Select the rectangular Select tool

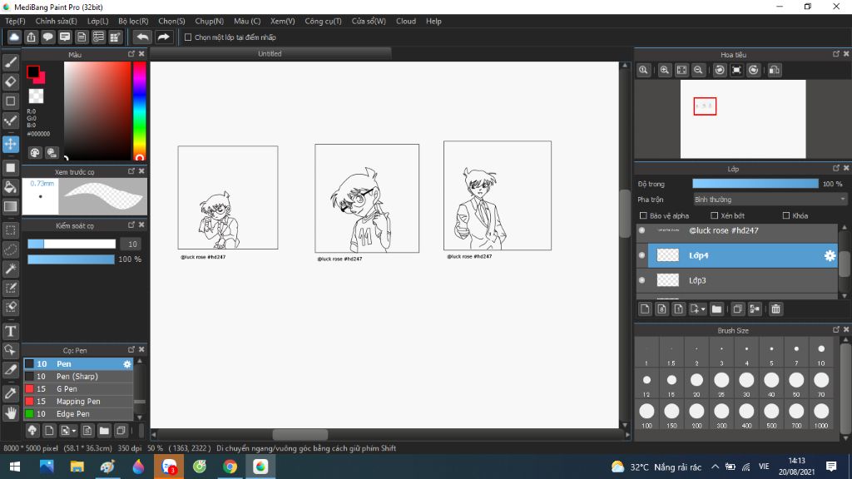point(10,230)
